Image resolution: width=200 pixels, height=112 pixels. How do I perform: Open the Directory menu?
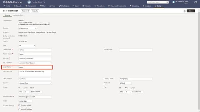click(134, 6)
